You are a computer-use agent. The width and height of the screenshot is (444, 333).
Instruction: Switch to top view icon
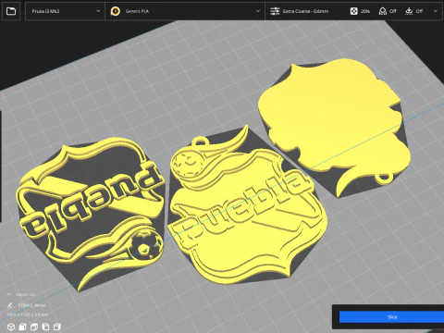[34, 327]
